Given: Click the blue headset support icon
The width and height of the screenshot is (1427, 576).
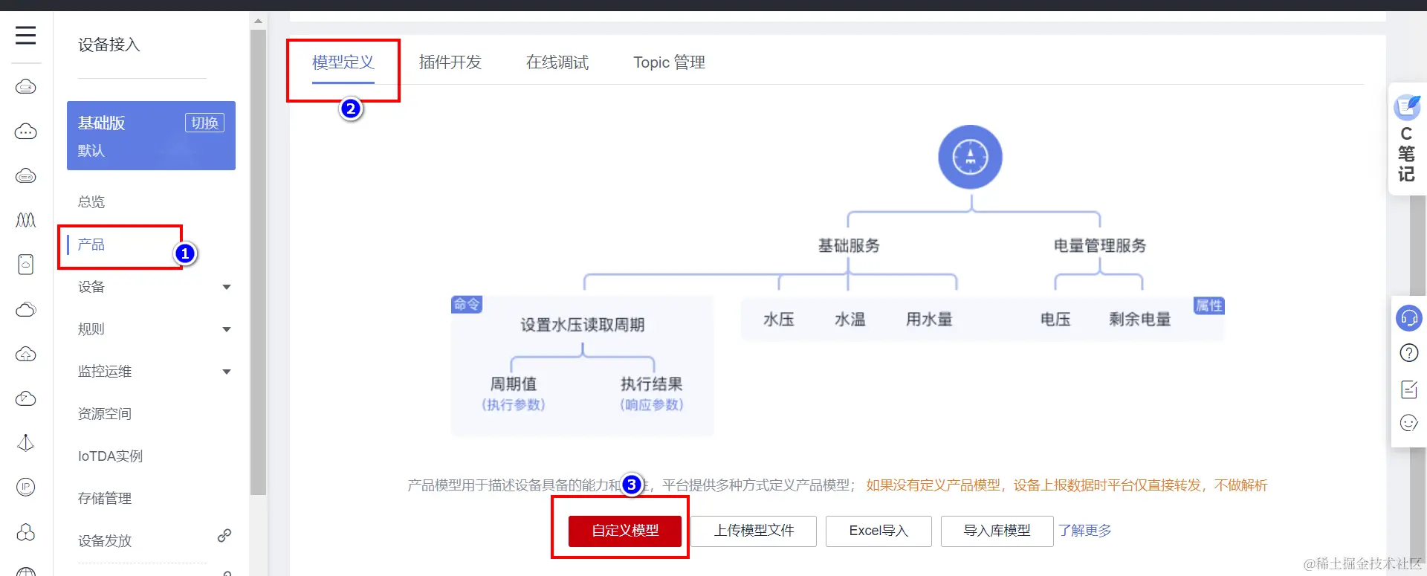Looking at the screenshot, I should pyautogui.click(x=1408, y=318).
